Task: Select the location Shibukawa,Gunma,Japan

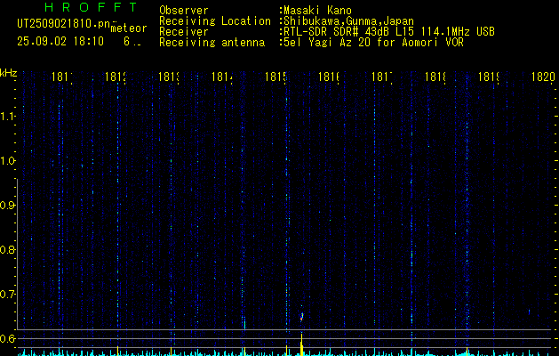Action: click(348, 21)
